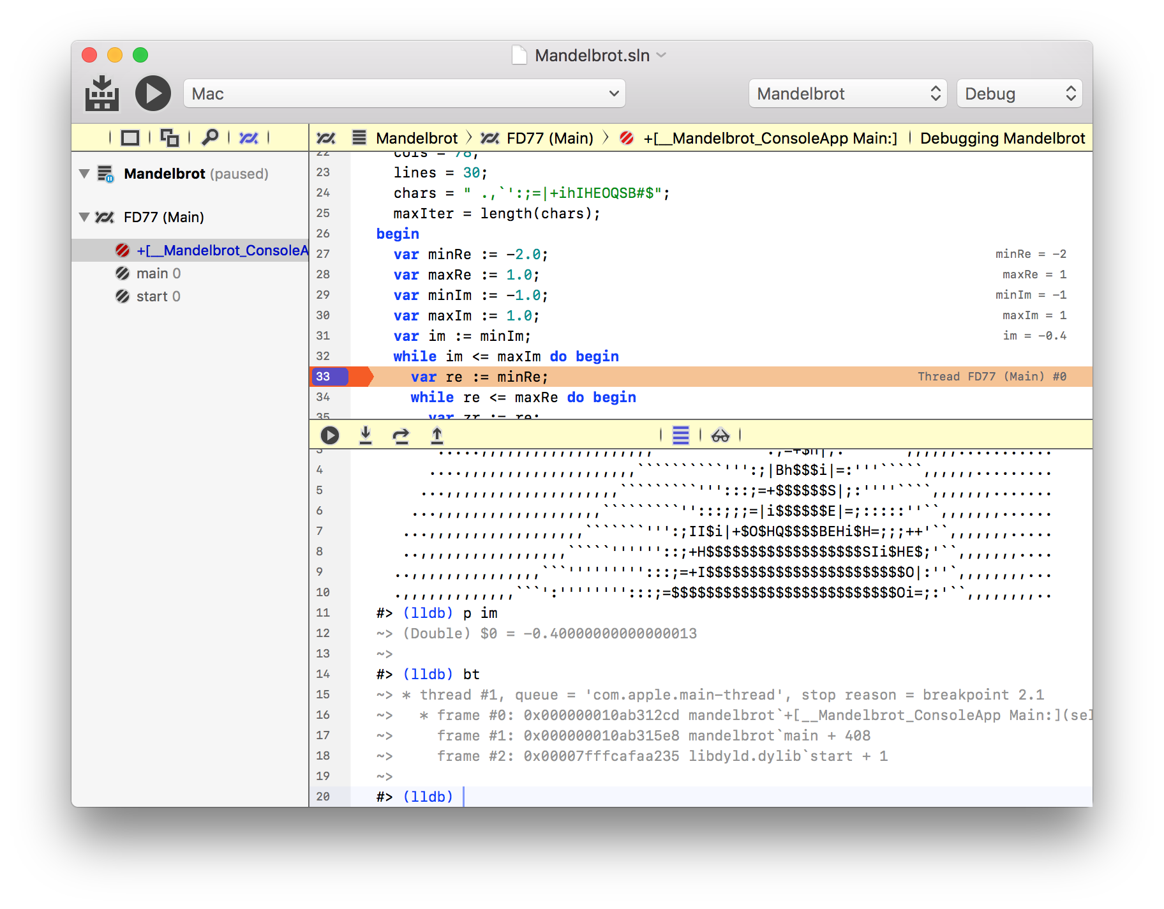Click the 'Thread FD77 (Main) #0' annotation
Screen dimensions: 1164x909
(x=992, y=377)
